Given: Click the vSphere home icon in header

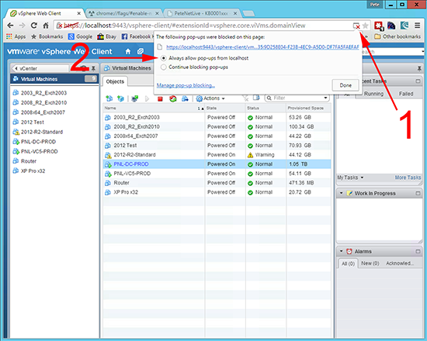Looking at the screenshot, I should pos(128,51).
